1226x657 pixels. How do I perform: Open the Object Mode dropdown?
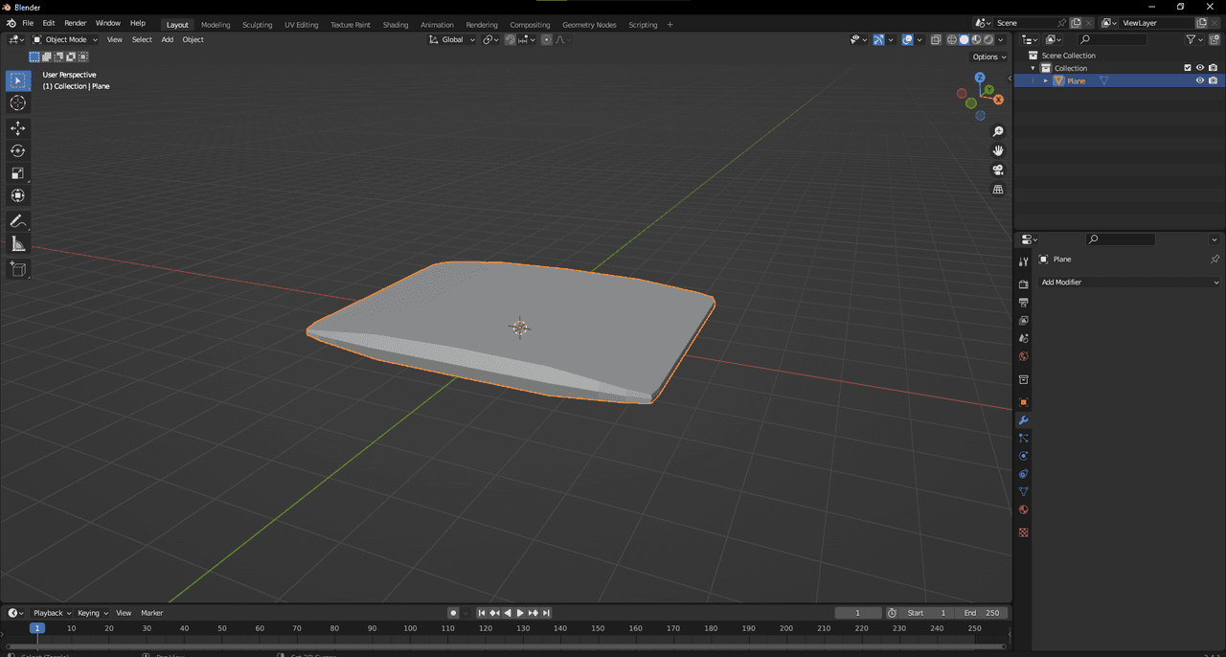pos(65,39)
